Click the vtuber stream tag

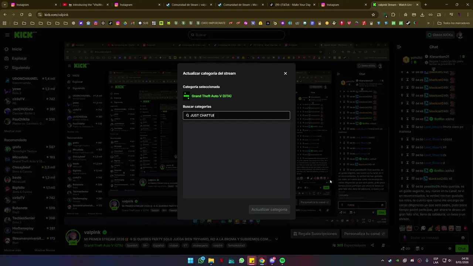click(173, 245)
